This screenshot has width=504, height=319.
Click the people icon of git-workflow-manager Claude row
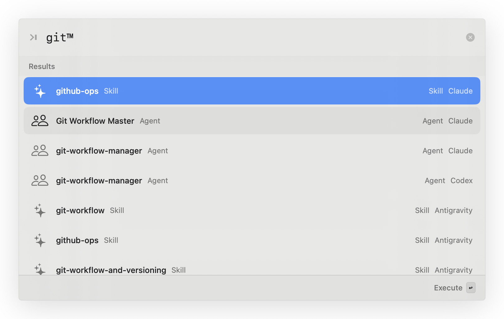(40, 150)
